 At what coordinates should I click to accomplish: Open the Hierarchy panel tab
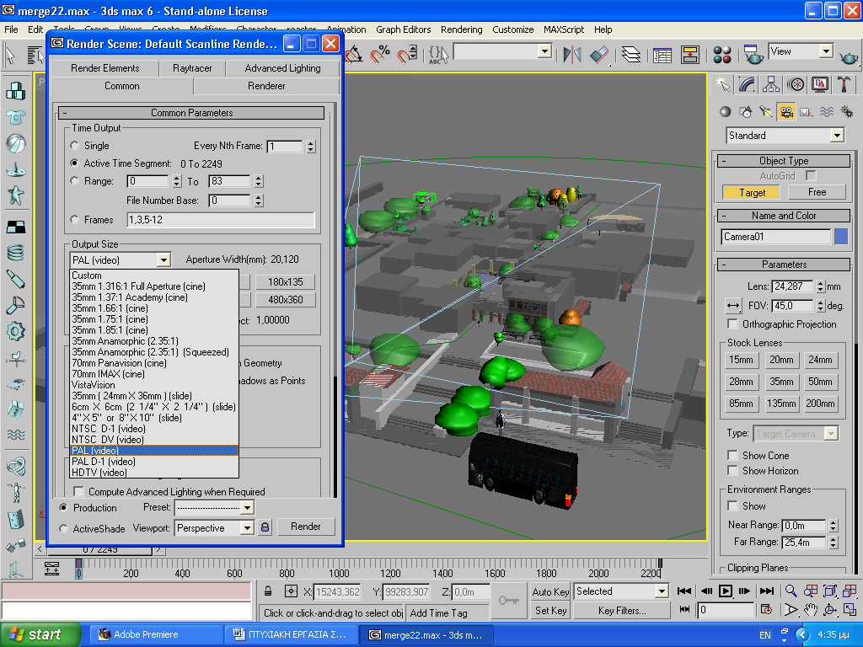click(771, 84)
